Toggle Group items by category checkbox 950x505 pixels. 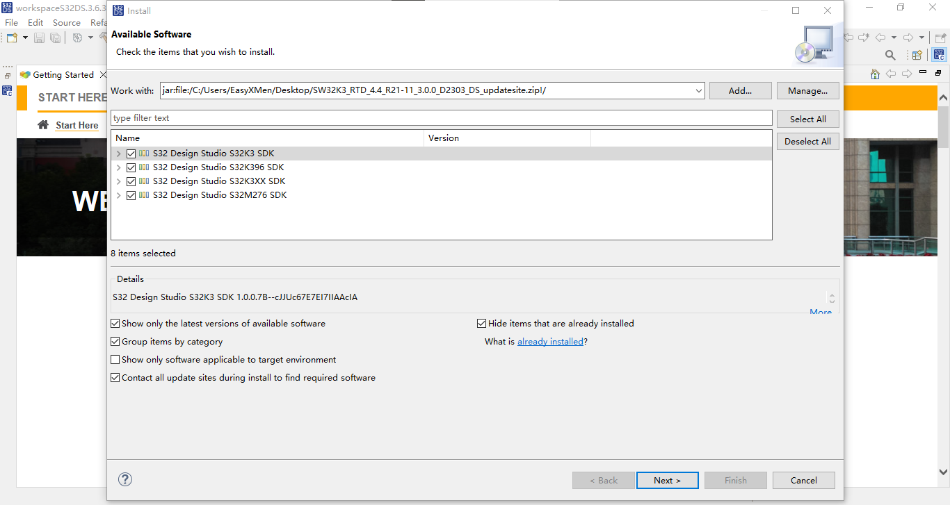tap(115, 342)
